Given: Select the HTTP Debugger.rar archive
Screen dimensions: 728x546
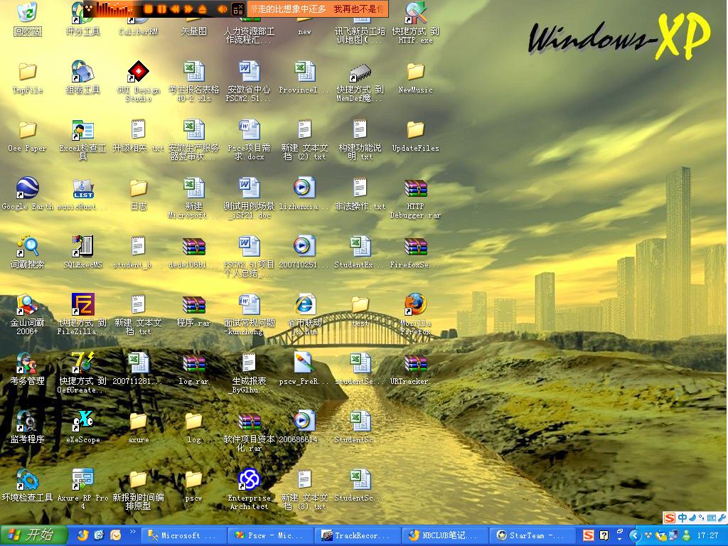Looking at the screenshot, I should coord(415,189).
